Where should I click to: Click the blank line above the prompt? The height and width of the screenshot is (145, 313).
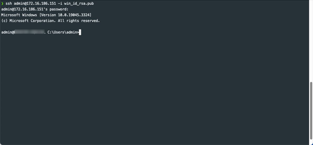click(155, 26)
